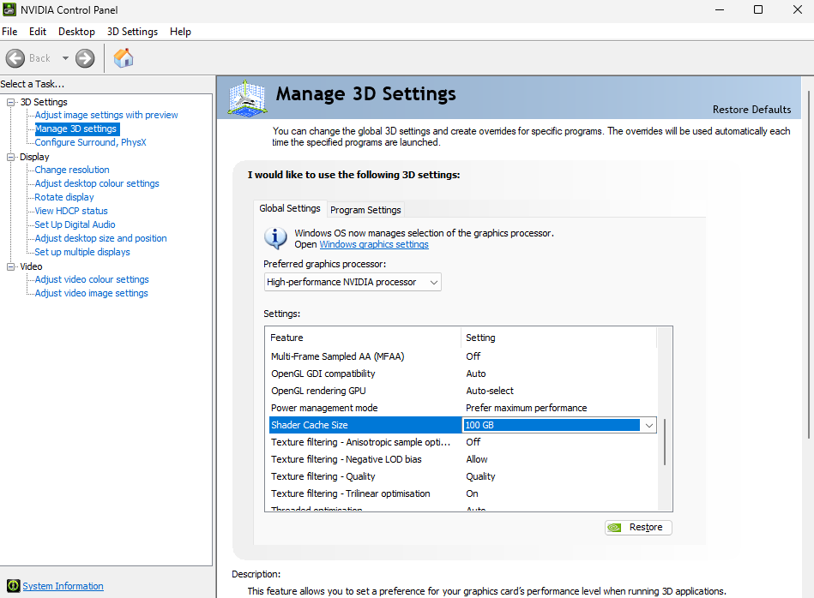Screen dimensions: 814x598
Task: Open the 3D Settings menu
Action: (132, 32)
